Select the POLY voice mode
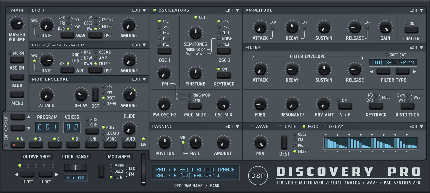The width and height of the screenshot is (430, 193). pyautogui.click(x=104, y=127)
